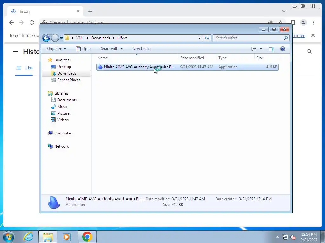Select Desktop in Favorites
The width and height of the screenshot is (325, 243).
pyautogui.click(x=64, y=67)
